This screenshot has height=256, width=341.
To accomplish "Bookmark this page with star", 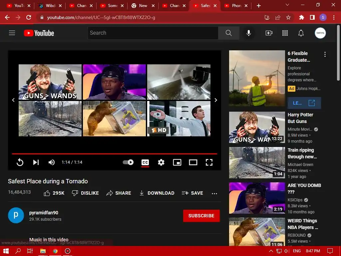I will (x=288, y=17).
